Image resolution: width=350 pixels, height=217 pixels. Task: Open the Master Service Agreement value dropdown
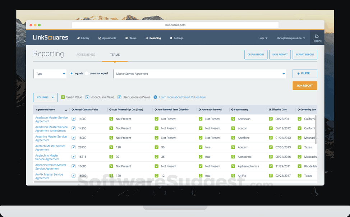[283, 74]
